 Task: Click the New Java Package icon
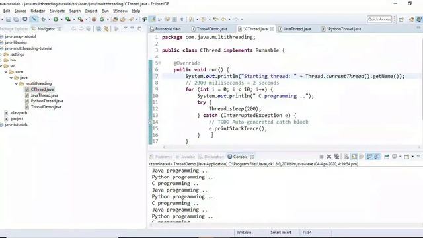click(94, 19)
